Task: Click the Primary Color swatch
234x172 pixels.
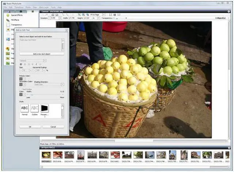Action: pyautogui.click(x=21, y=79)
